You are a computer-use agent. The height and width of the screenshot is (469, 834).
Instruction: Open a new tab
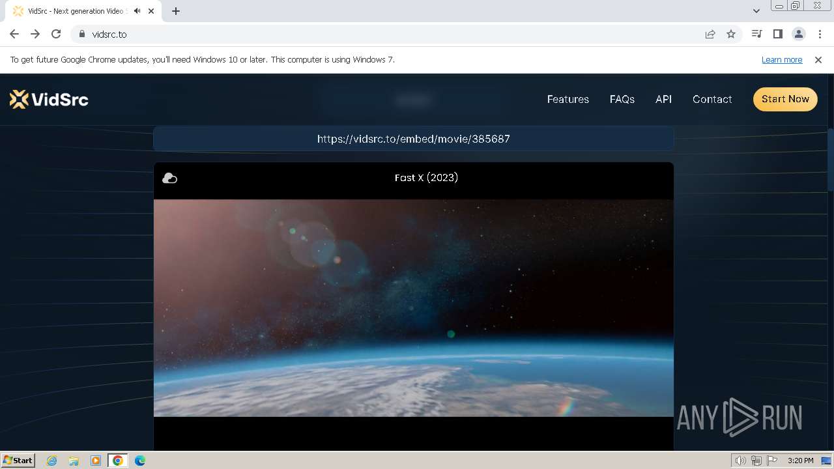pyautogui.click(x=176, y=11)
